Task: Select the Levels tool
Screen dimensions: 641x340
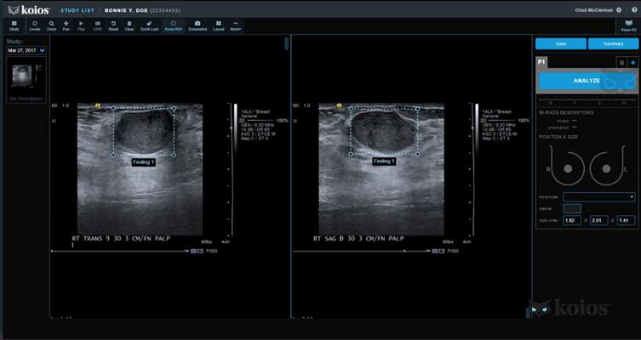Action: point(35,25)
